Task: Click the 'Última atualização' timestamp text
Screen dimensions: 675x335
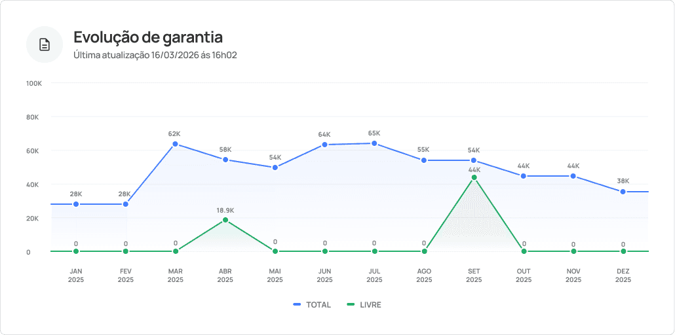Action: pyautogui.click(x=155, y=56)
